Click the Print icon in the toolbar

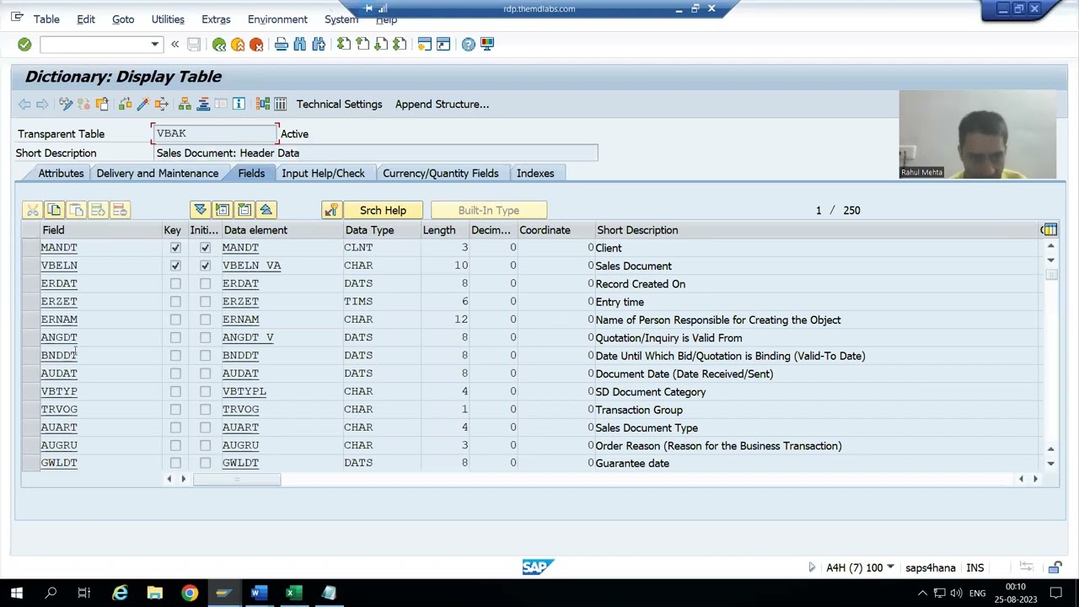(282, 44)
